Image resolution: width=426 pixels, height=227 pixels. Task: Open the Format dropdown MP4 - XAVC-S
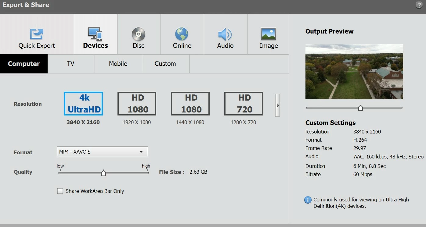tap(103, 152)
